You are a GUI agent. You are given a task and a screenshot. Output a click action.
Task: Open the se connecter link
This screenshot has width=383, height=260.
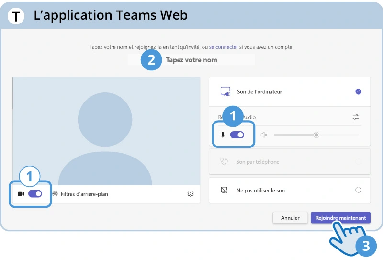[225, 47]
